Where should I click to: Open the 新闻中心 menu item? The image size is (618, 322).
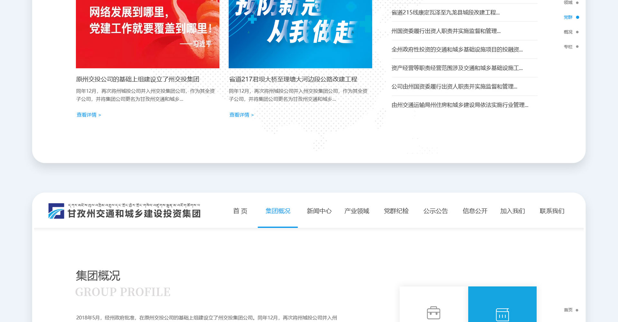pos(319,211)
